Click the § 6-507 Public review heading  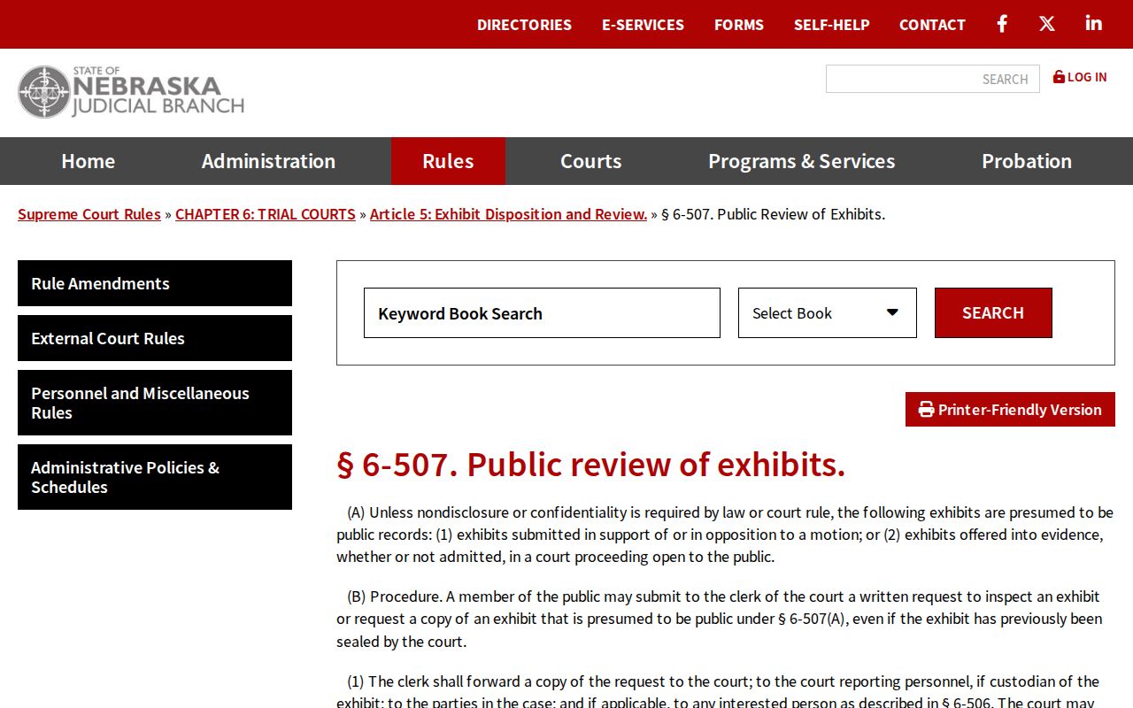click(x=590, y=465)
